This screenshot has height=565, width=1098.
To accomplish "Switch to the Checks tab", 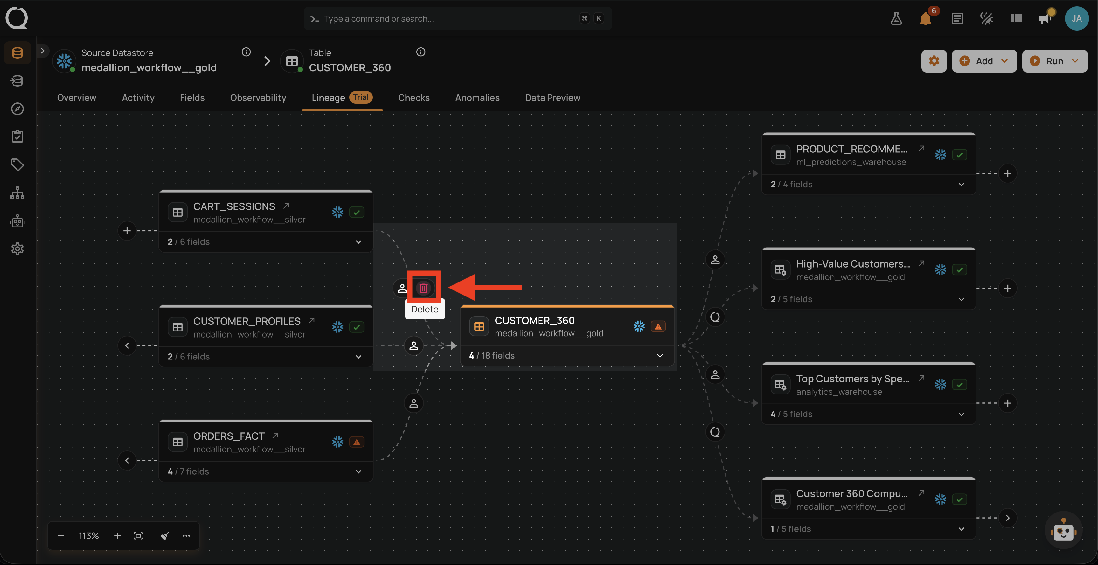I will point(414,98).
